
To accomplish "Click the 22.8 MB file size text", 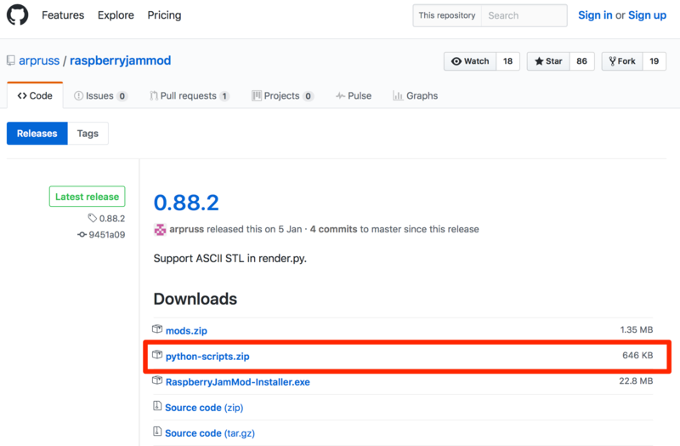I will click(636, 380).
